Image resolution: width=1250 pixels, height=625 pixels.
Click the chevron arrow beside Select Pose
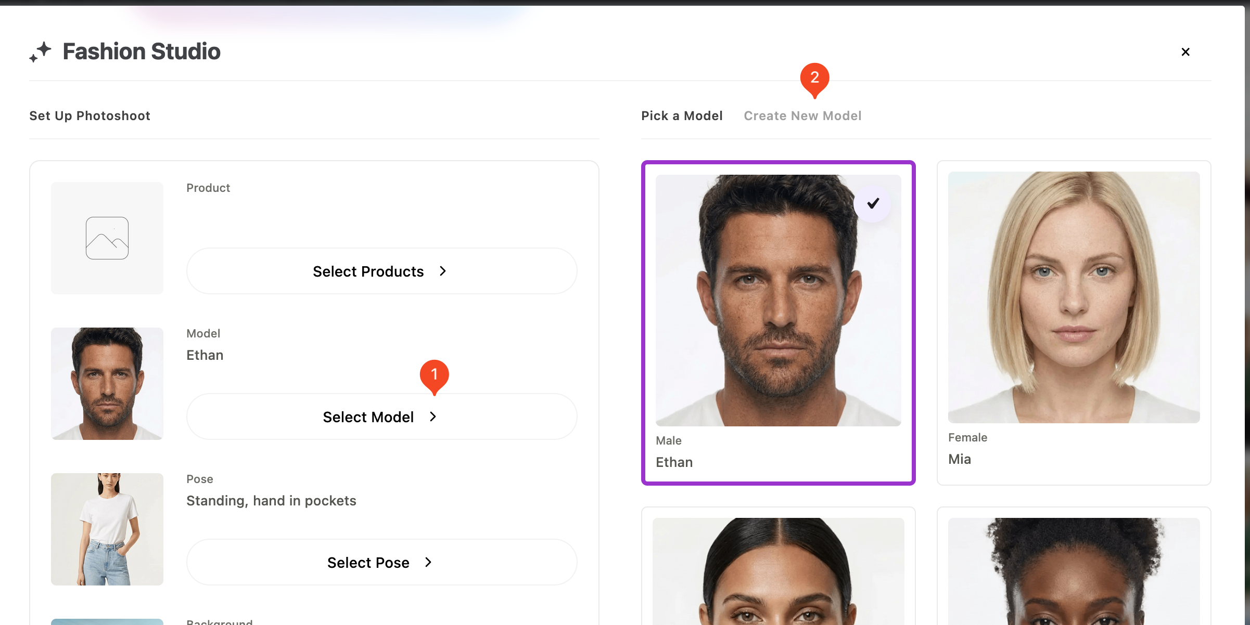point(428,562)
